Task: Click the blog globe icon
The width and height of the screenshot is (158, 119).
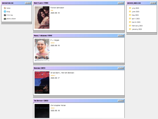Action: click(5, 11)
